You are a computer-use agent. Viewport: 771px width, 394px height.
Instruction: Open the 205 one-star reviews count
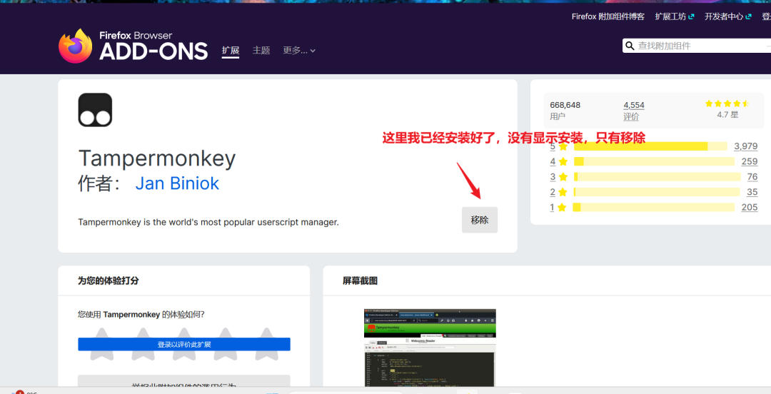pos(750,207)
